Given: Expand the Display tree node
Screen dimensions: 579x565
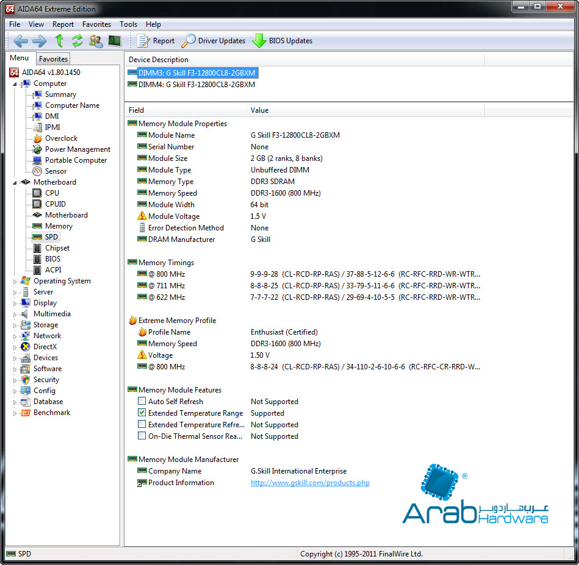Looking at the screenshot, I should click(x=15, y=304).
